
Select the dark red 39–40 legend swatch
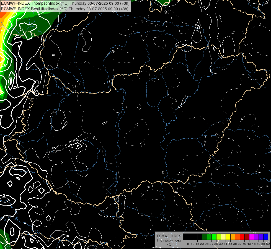[x=247, y=237]
